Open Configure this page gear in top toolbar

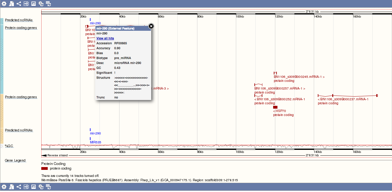tap(4, 4)
